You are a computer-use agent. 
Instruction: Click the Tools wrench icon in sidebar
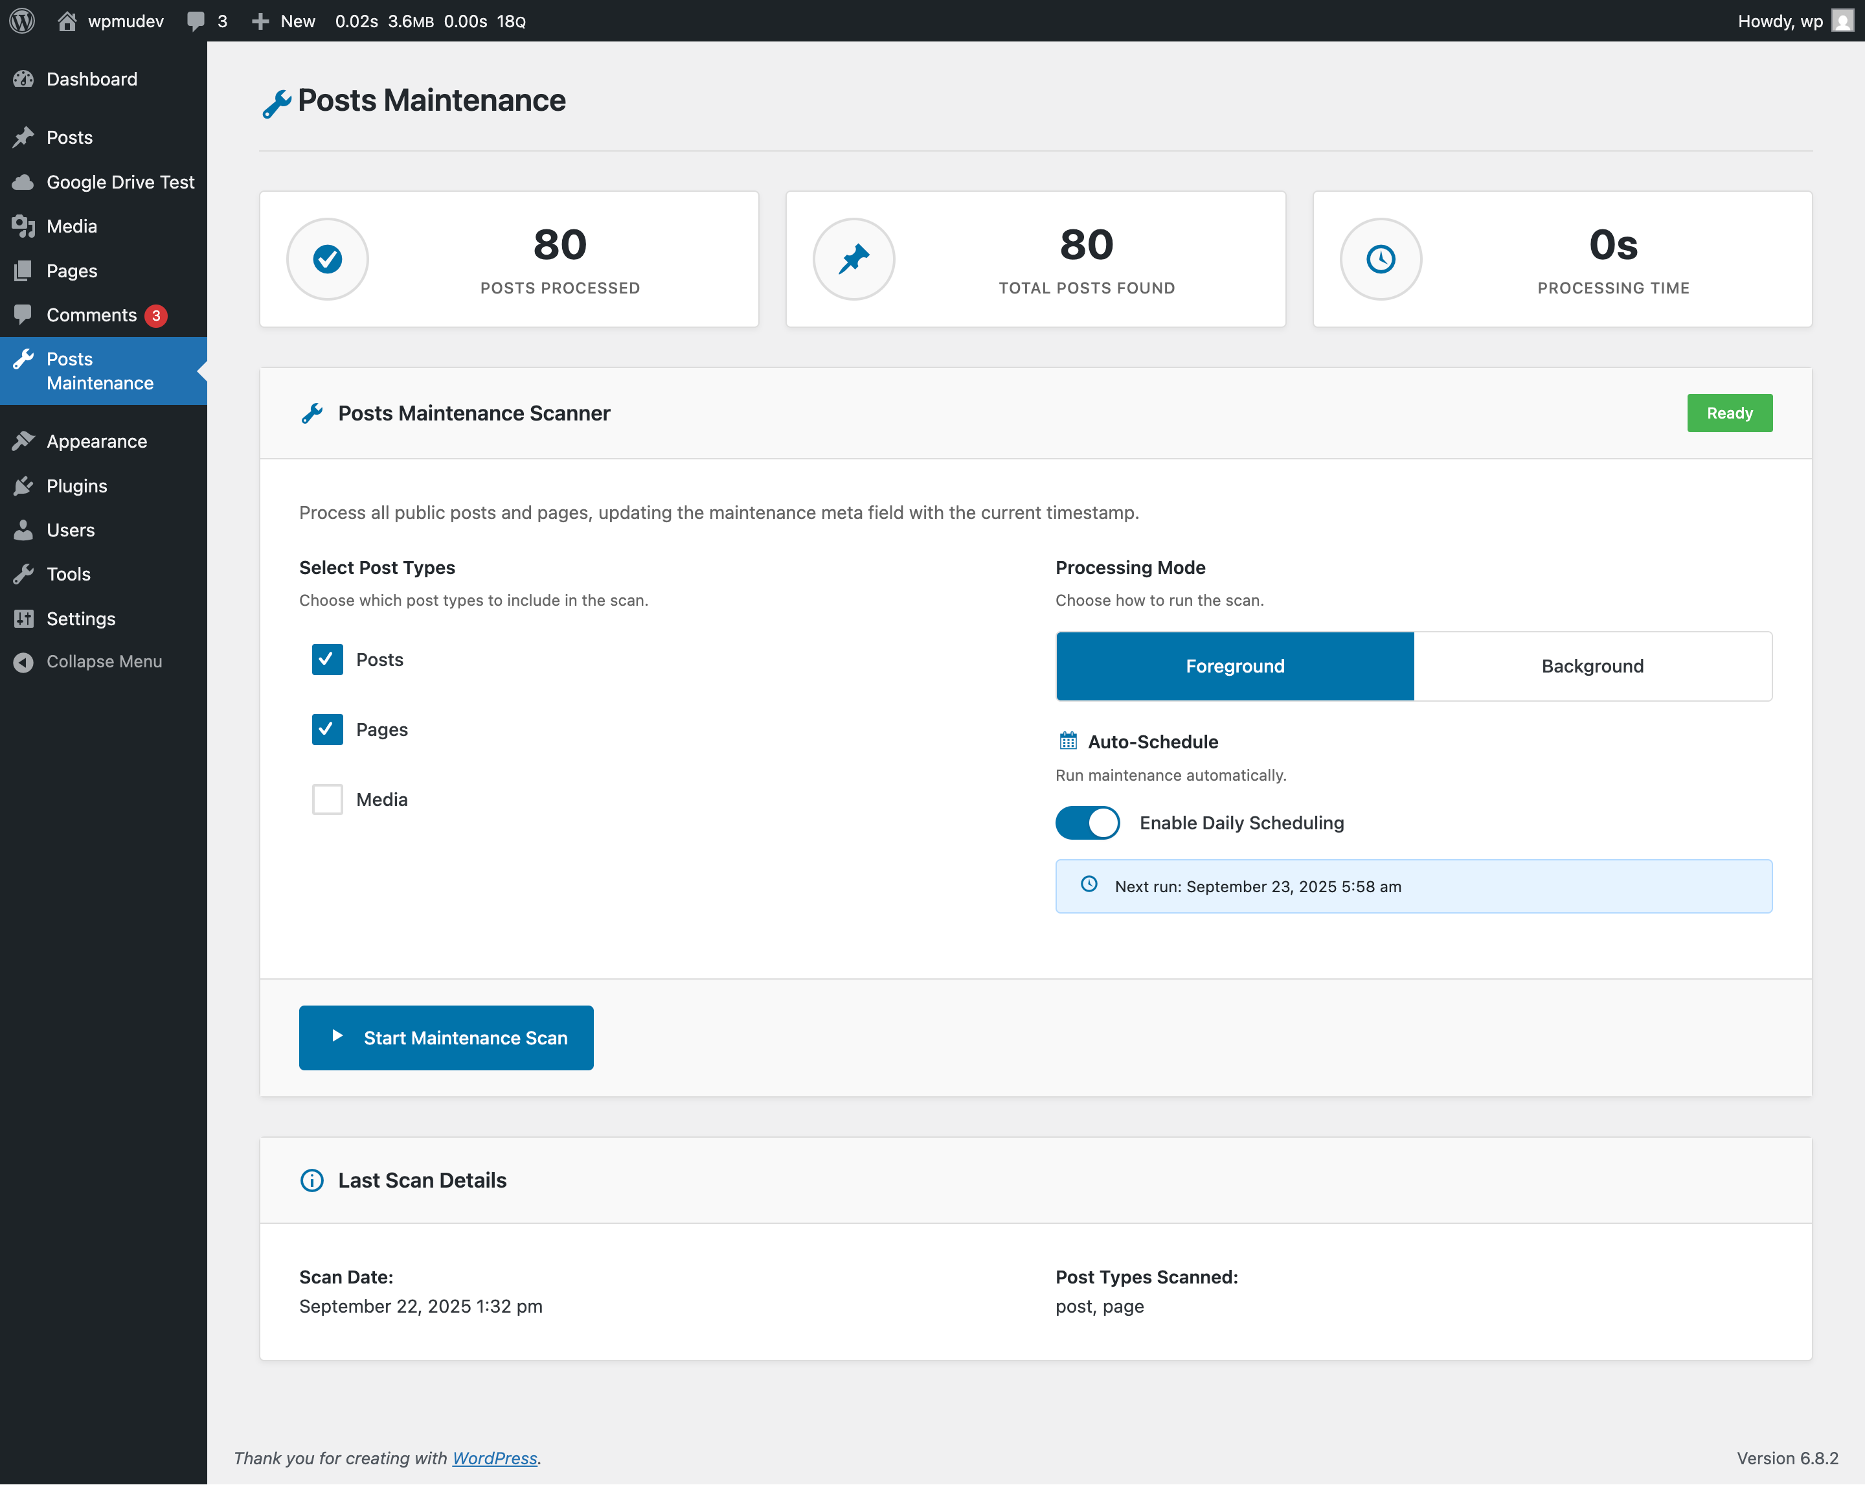[x=23, y=574]
